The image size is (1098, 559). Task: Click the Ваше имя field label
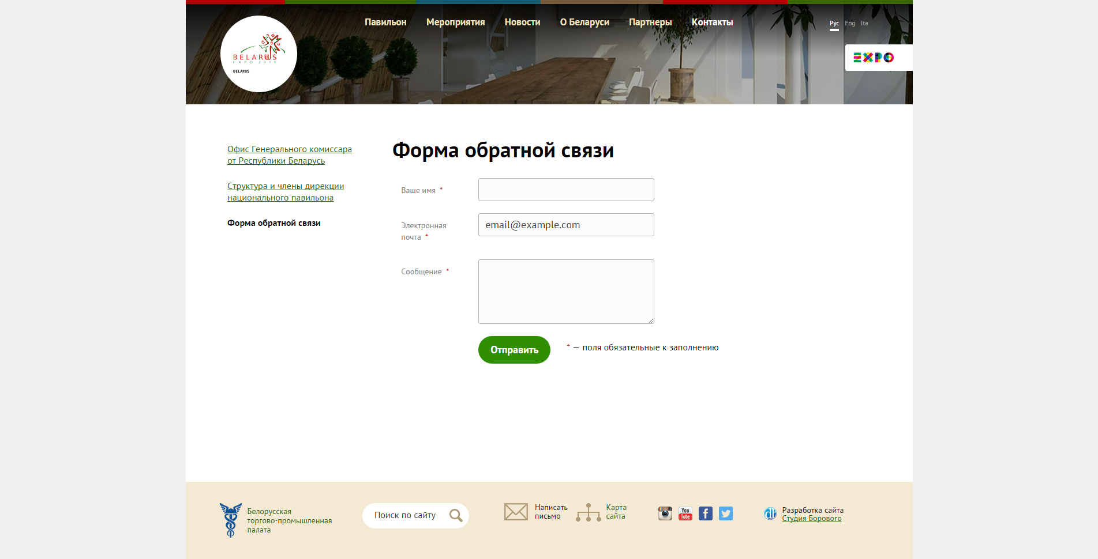[418, 190]
